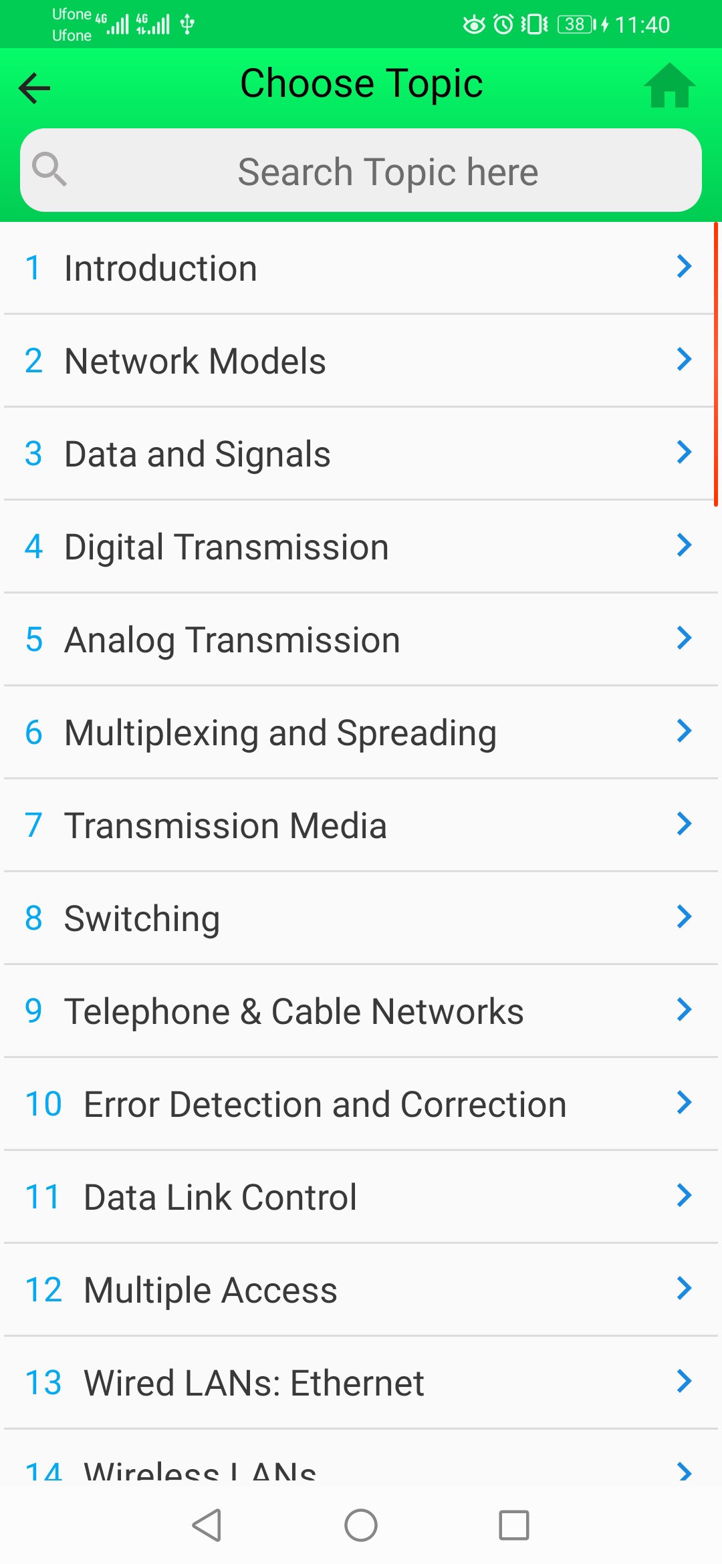
Task: Tap Android home circle button
Action: (x=361, y=1525)
